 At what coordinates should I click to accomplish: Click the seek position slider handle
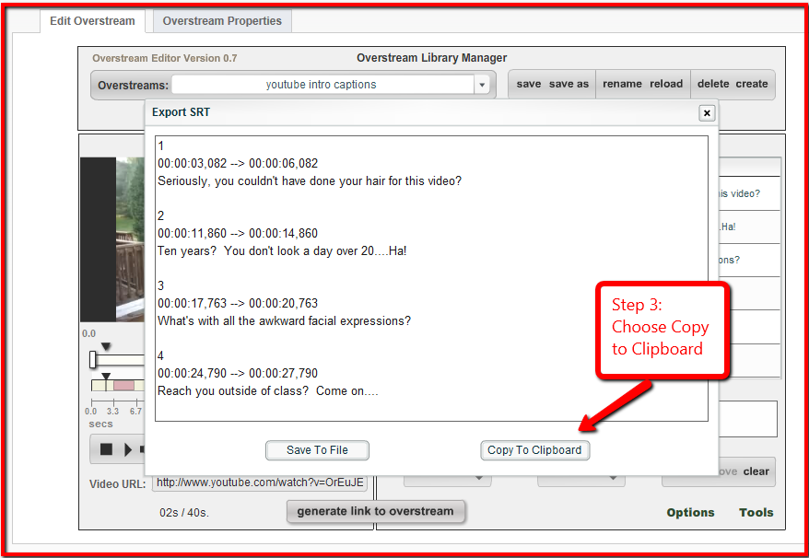[93, 359]
